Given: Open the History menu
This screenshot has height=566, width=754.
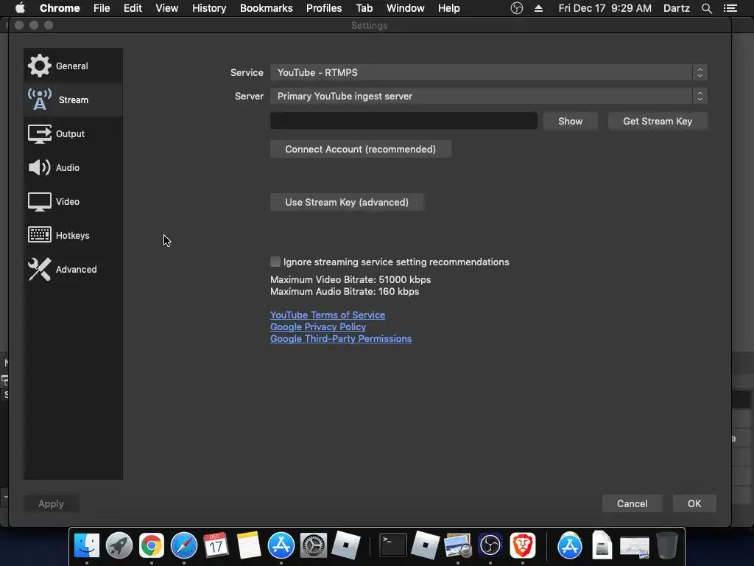Looking at the screenshot, I should (x=209, y=8).
